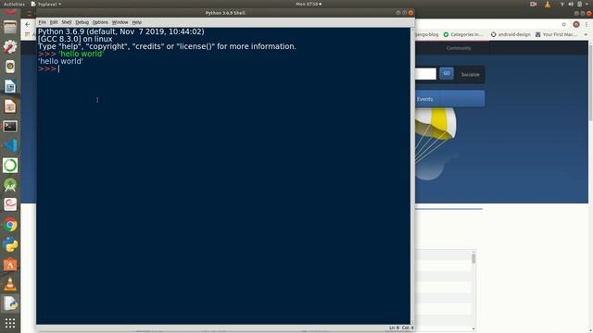
Task: Open the Toplevel app menu dropdown
Action: pyautogui.click(x=45, y=4)
